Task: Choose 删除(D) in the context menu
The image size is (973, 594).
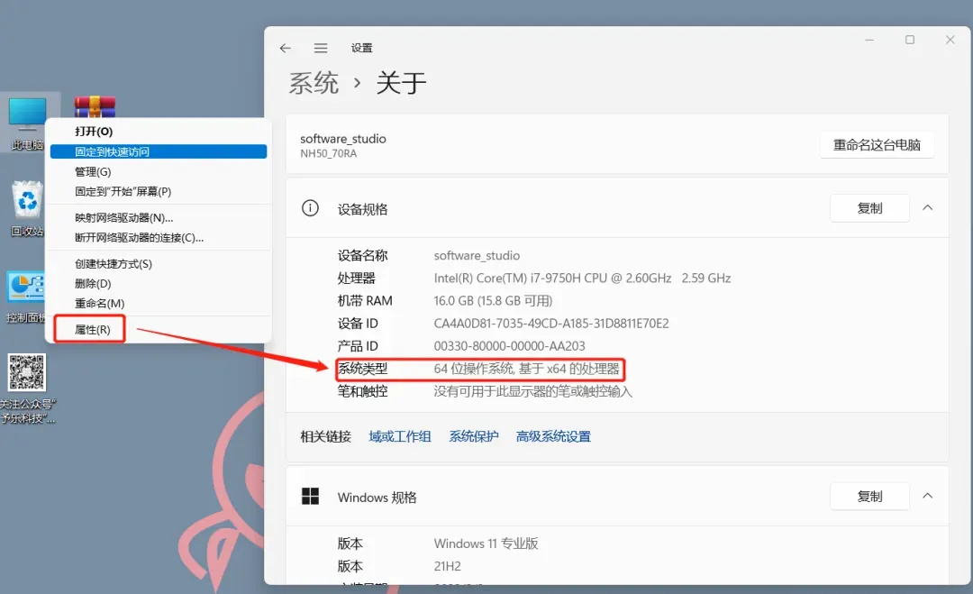Action: [x=160, y=283]
